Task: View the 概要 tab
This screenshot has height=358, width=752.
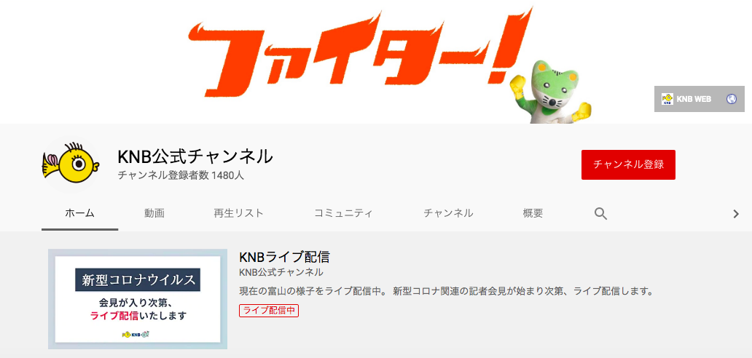Action: pos(533,213)
